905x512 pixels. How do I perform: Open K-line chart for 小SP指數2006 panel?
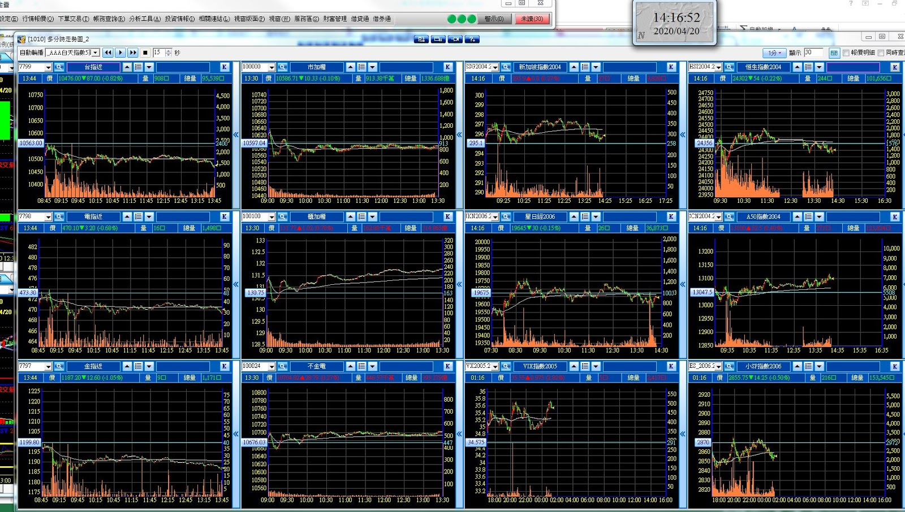click(895, 367)
